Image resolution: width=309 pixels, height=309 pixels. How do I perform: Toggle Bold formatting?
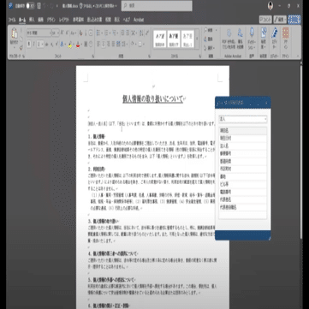[x=29, y=45]
